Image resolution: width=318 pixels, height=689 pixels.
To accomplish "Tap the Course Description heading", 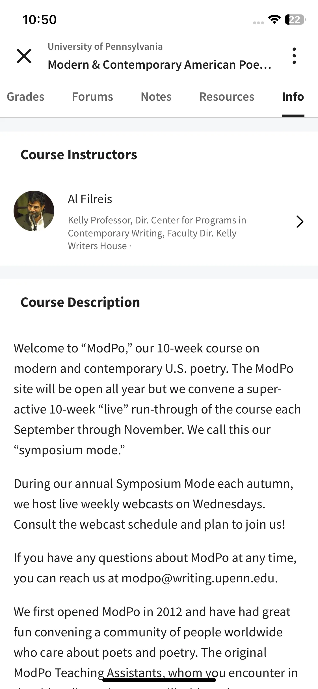I will [x=80, y=302].
